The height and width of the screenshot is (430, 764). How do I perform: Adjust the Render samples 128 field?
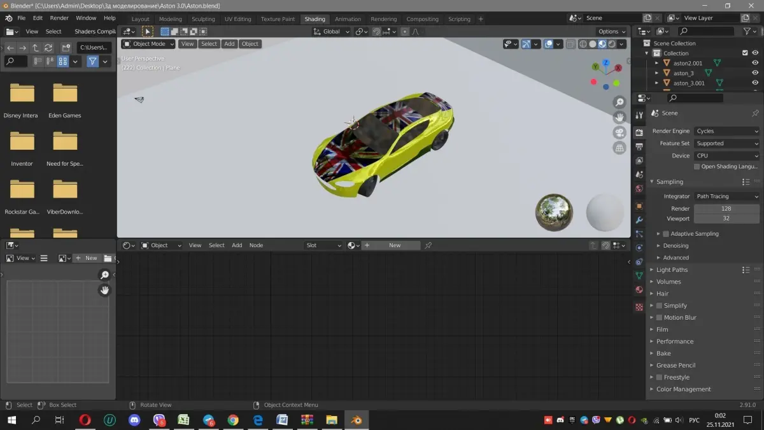coord(726,208)
